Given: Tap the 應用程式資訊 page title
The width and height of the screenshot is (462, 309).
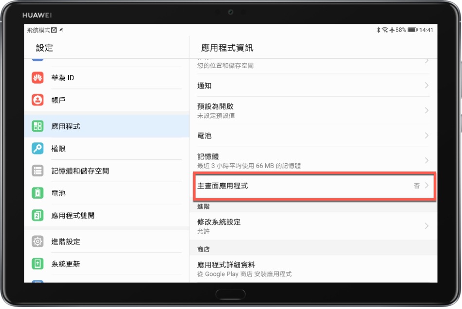Looking at the screenshot, I should pyautogui.click(x=227, y=48).
